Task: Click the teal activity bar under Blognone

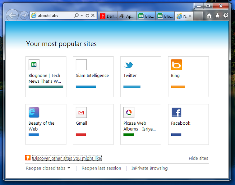Action: pyautogui.click(x=46, y=87)
